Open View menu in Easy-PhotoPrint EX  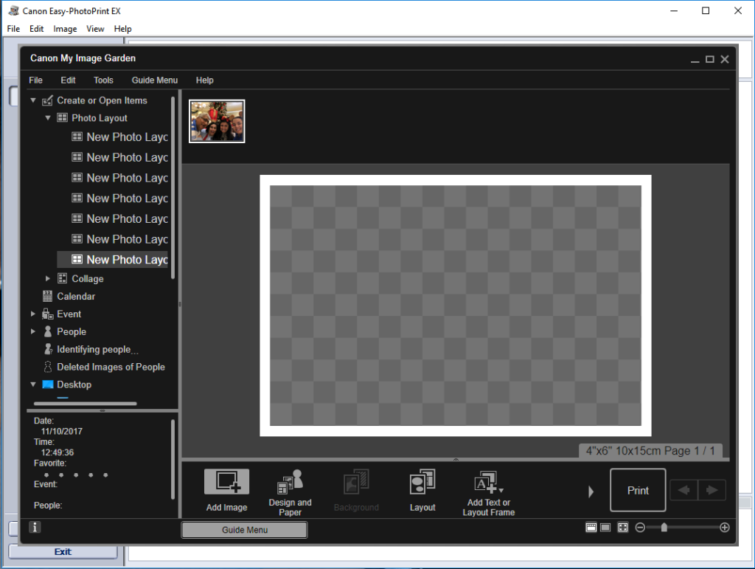point(95,29)
